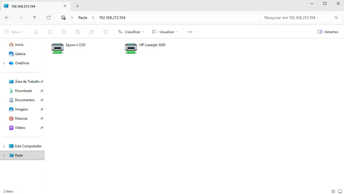Expand the Rede tree node
The width and height of the screenshot is (344, 194).
click(x=4, y=155)
